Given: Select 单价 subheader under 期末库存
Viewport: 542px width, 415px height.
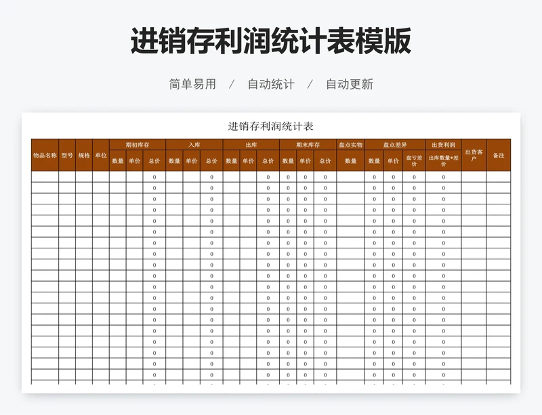Looking at the screenshot, I should point(306,160).
